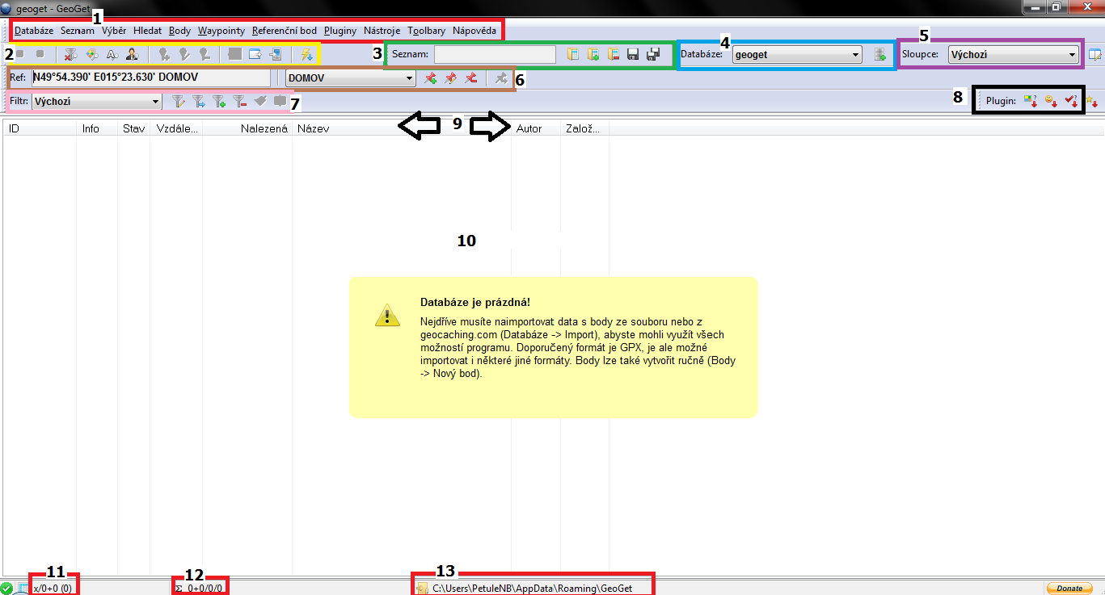The image size is (1105, 595).
Task: Open the Nástroje menu
Action: click(x=382, y=31)
